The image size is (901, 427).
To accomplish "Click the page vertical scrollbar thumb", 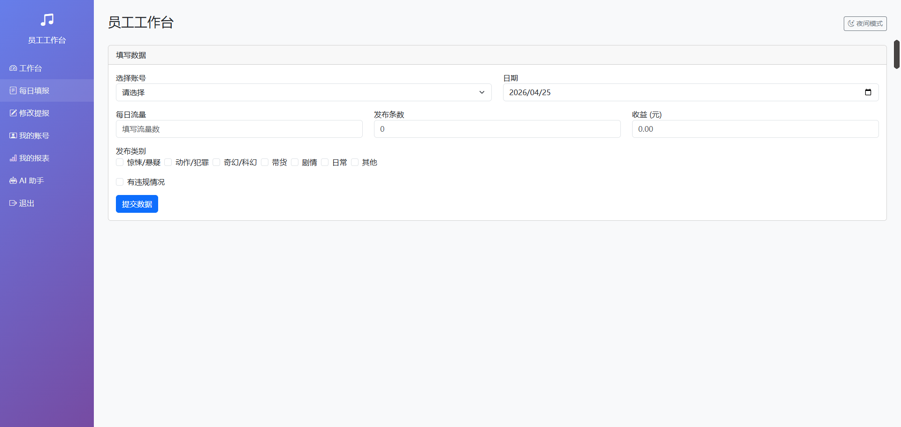I will [896, 54].
